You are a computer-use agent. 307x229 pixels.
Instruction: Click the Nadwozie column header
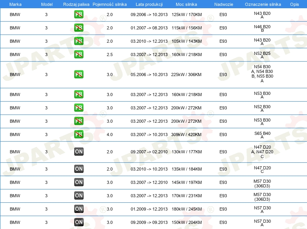224,4
